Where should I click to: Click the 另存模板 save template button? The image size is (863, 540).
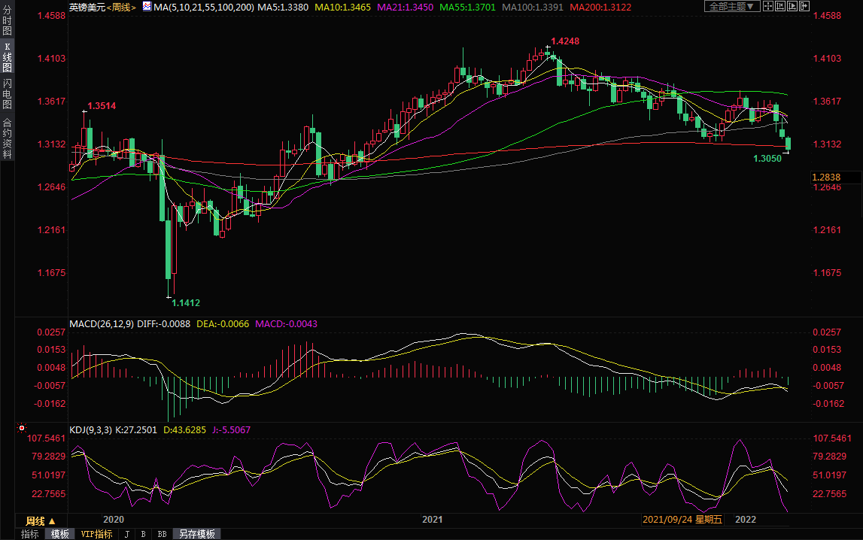tap(196, 534)
